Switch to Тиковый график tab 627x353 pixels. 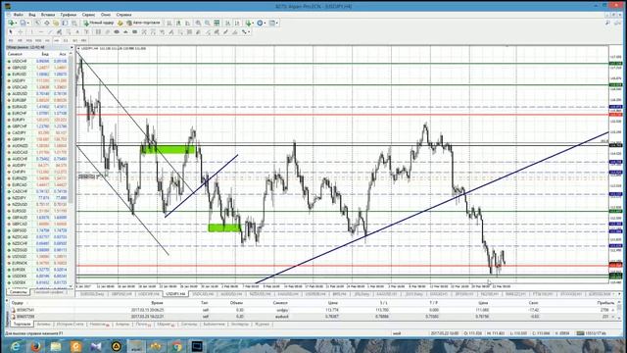48,292
